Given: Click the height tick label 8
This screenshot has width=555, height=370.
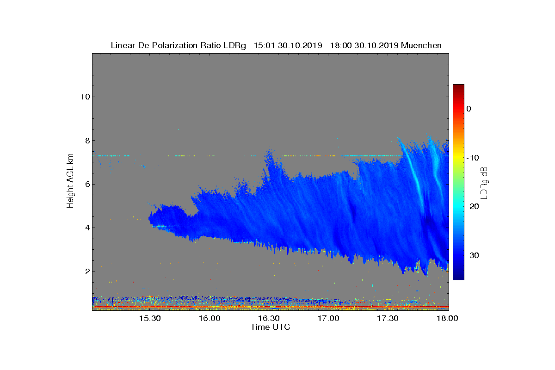Looking at the screenshot, I should pyautogui.click(x=86, y=140).
